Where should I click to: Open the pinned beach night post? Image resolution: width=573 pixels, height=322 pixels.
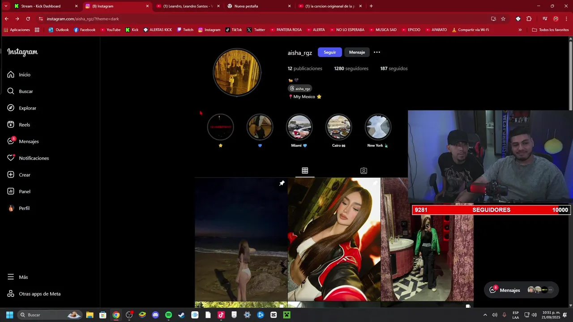tap(241, 240)
